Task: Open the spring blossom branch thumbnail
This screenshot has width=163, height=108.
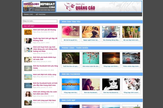Action: coord(91,58)
